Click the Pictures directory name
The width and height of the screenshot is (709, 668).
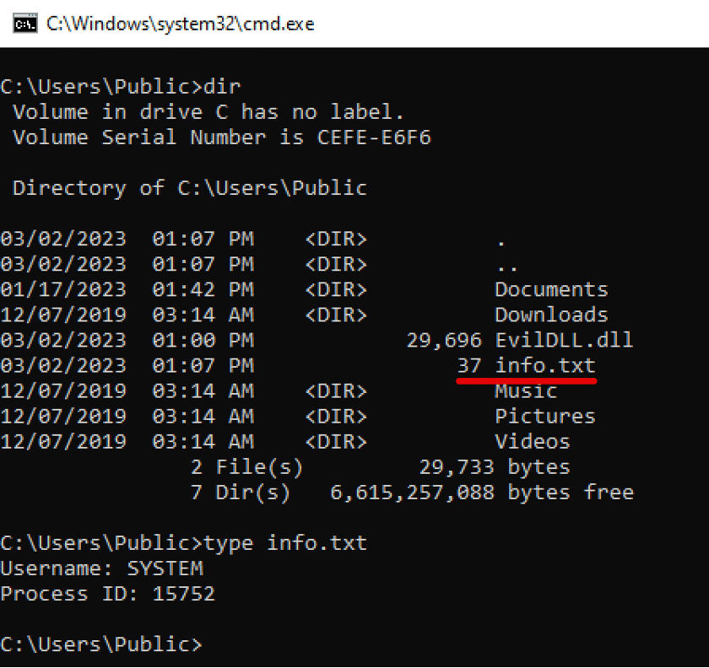click(x=545, y=417)
